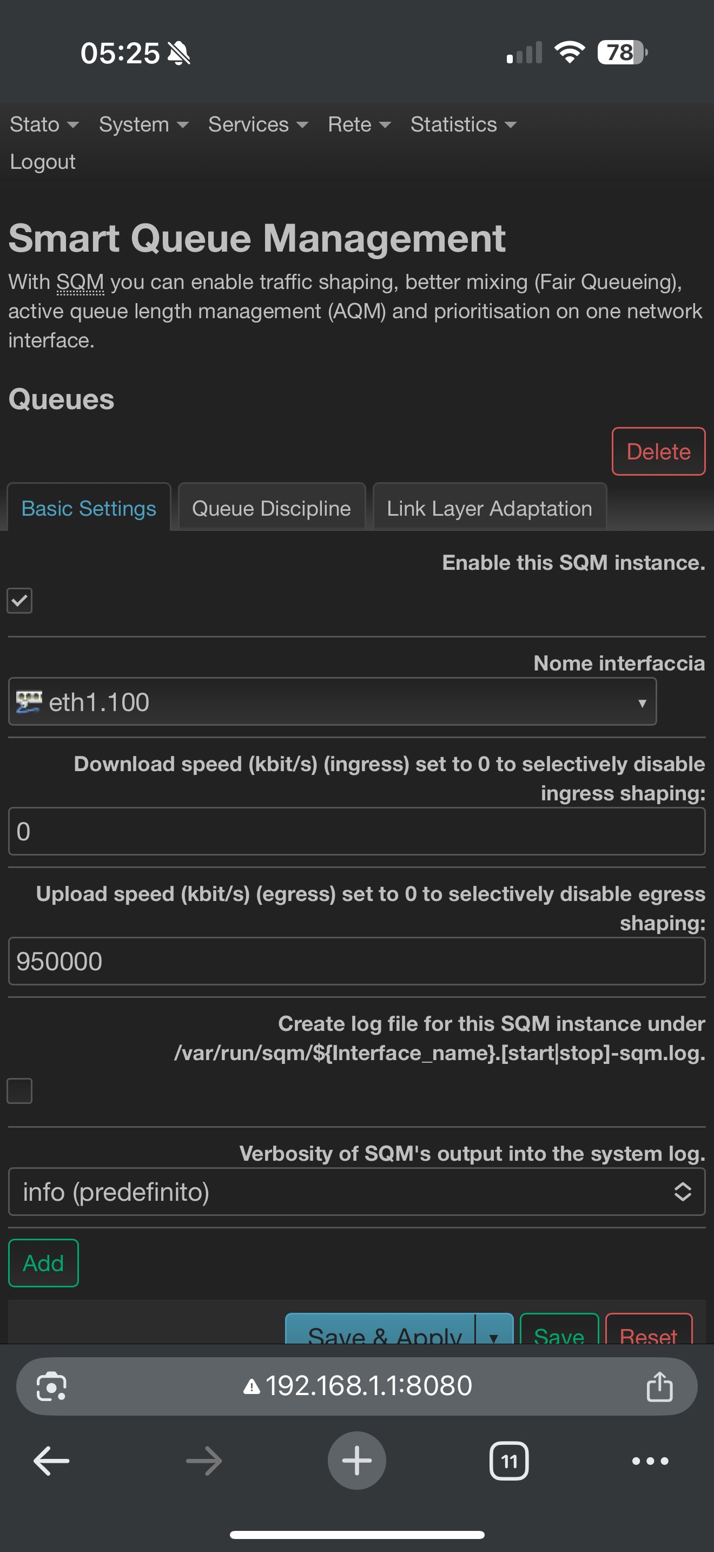This screenshot has width=714, height=1552.
Task: Open the browser three-dots menu
Action: tap(650, 1461)
